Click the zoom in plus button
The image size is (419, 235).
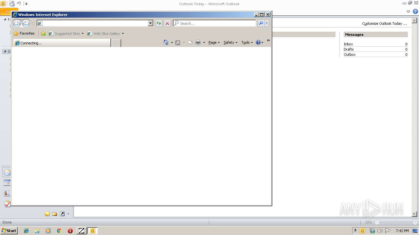[415, 222]
